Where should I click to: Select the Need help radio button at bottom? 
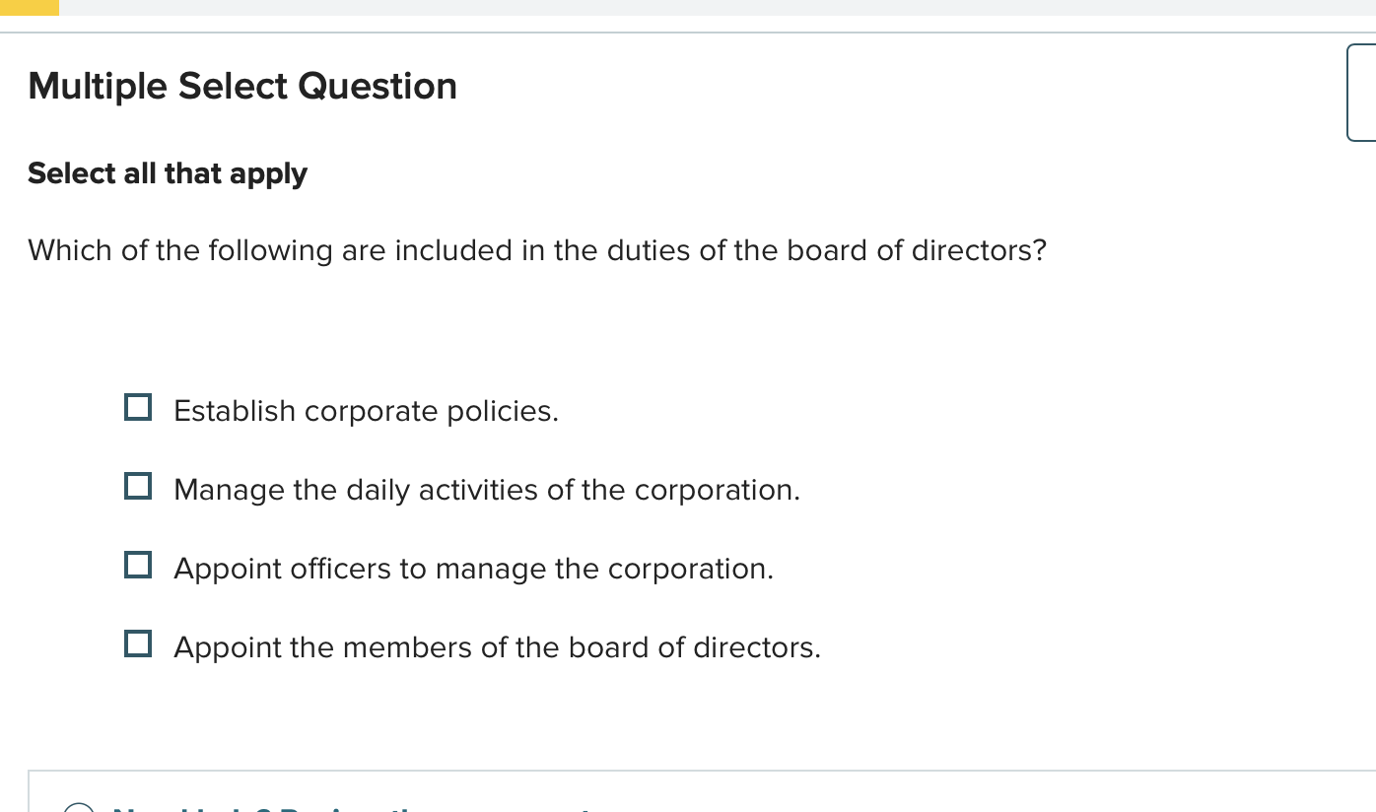pyautogui.click(x=81, y=808)
